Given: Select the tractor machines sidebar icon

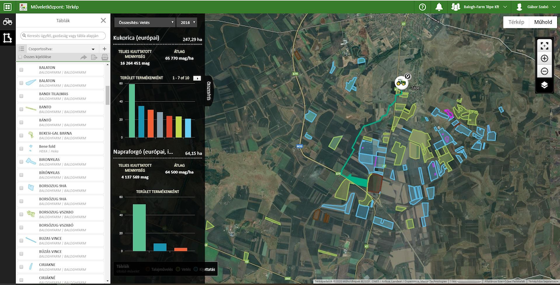Looking at the screenshot, I should (7, 22).
